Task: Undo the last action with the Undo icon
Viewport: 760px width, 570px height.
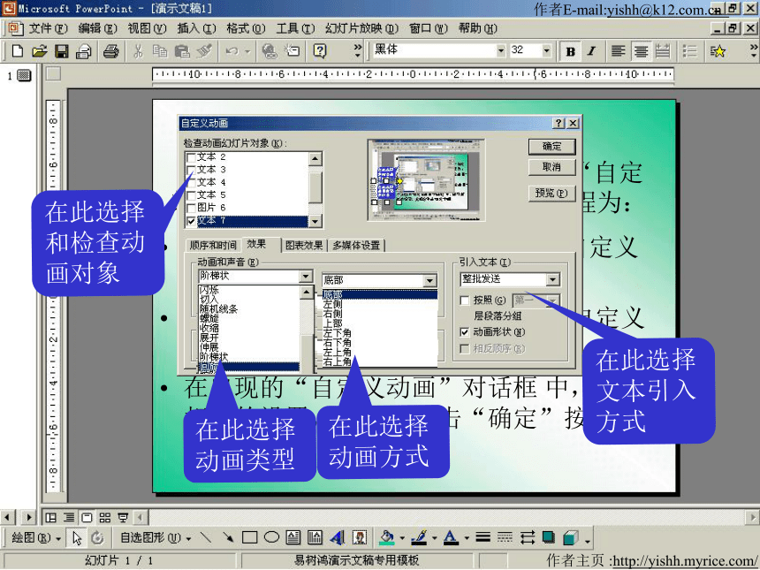Action: click(232, 51)
